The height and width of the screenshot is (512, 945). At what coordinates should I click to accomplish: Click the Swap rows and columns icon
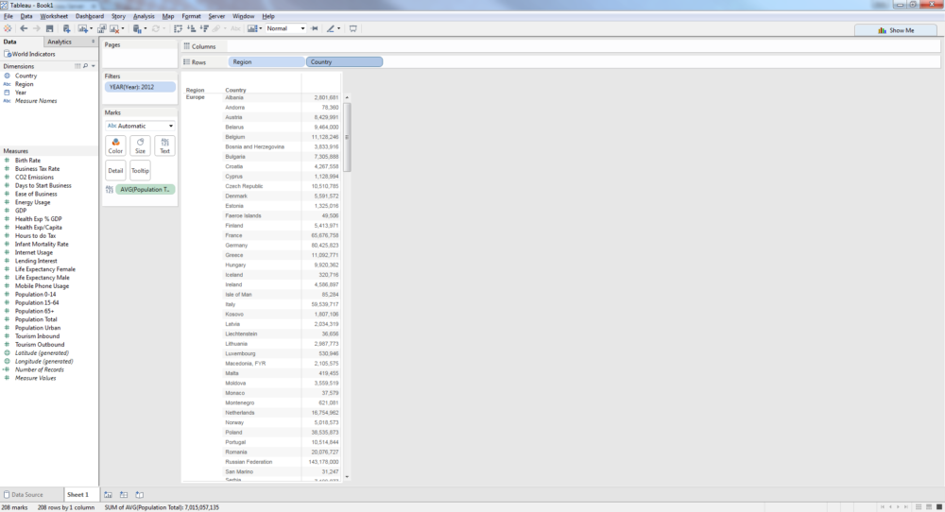178,29
